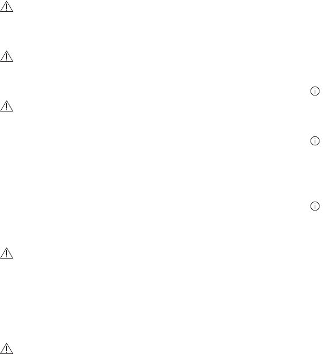View the first alert's warning symbol
This screenshot has width=323, height=354.
click(7, 7)
